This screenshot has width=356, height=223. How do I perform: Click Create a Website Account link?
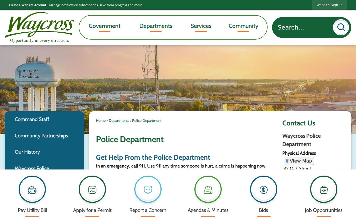28,5
